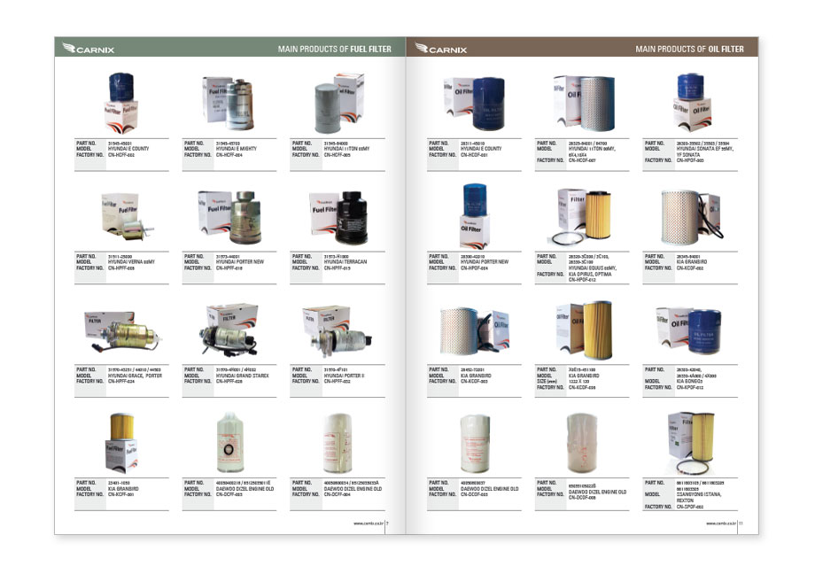Screen dimensions: 815x574
Task: Select factory number CN-KCOF-003
Action: coord(474,382)
